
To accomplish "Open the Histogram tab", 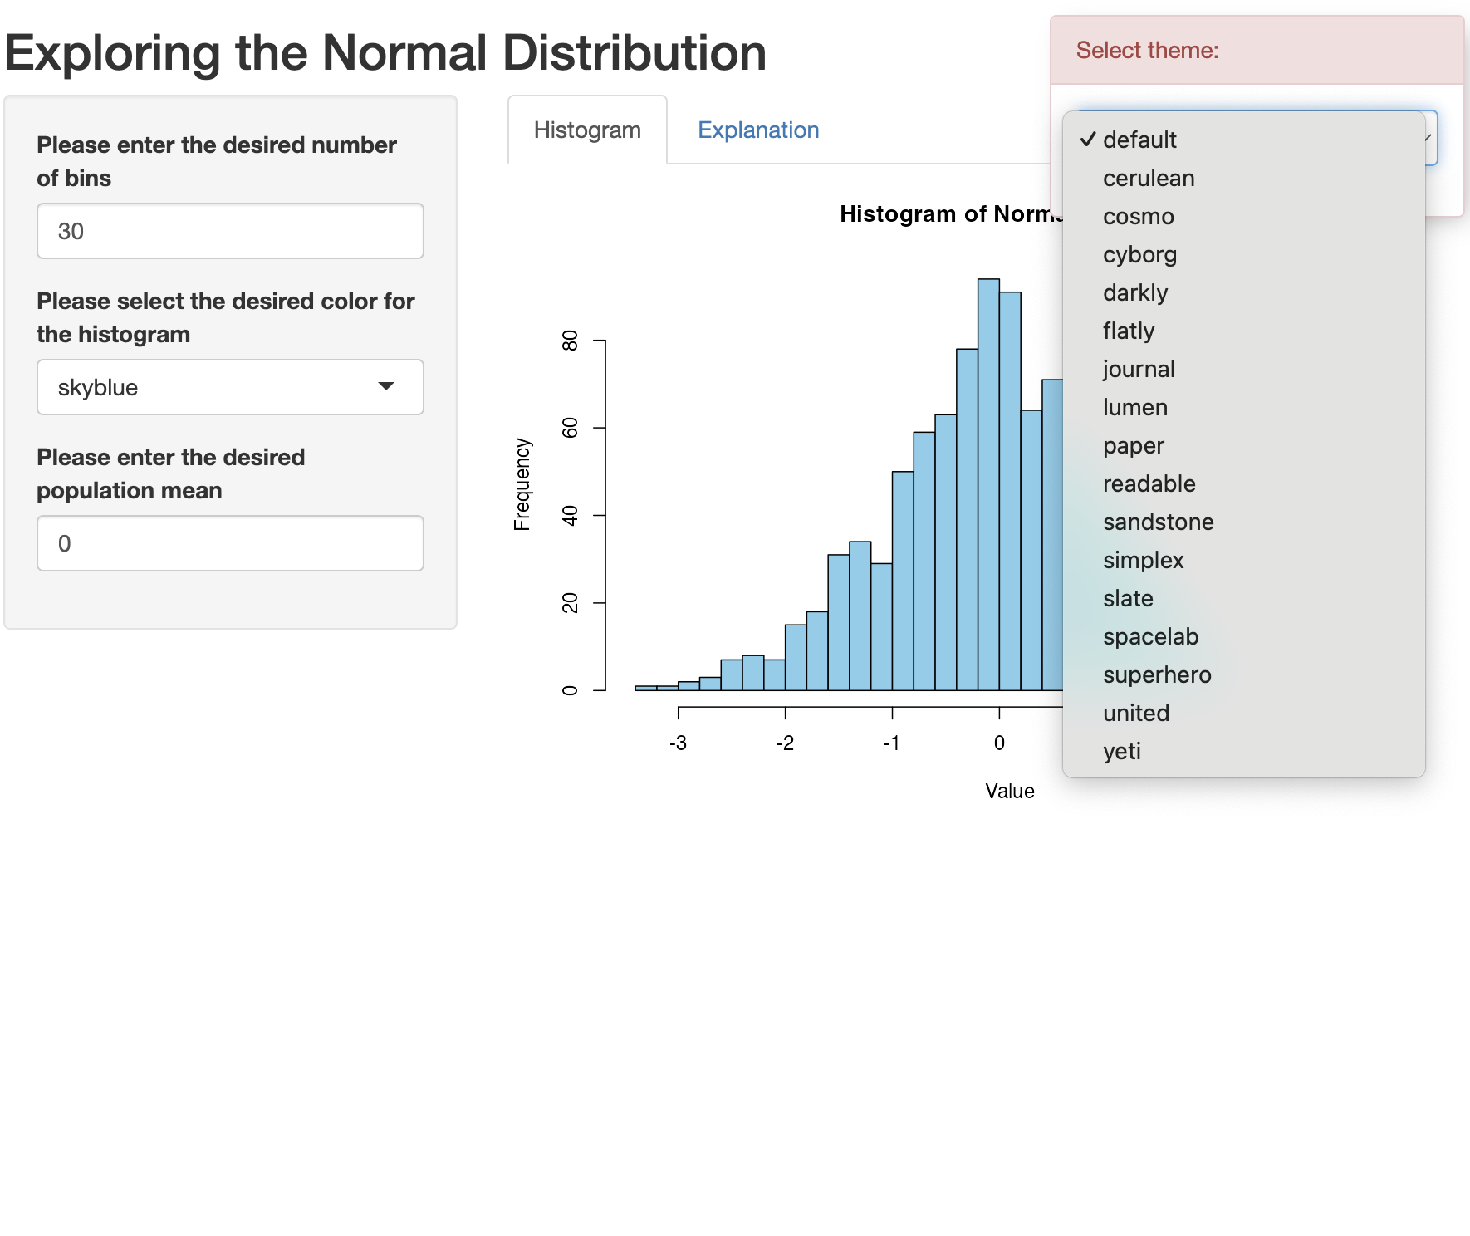I will pyautogui.click(x=587, y=130).
